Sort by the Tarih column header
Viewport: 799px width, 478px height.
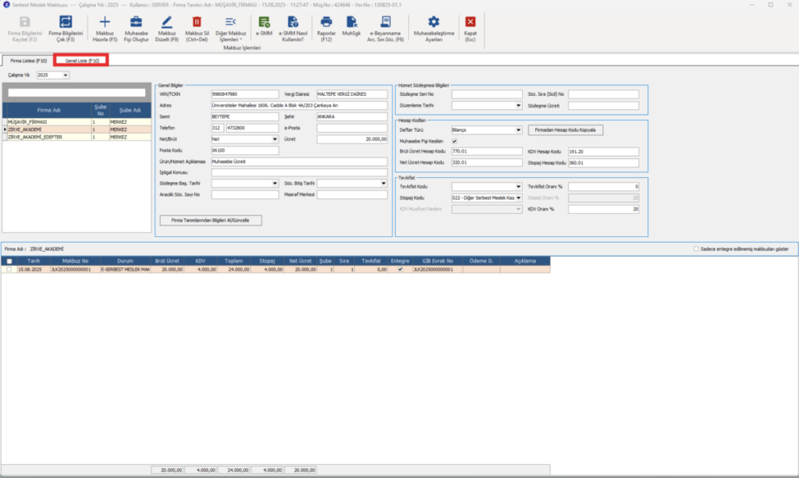tap(34, 261)
